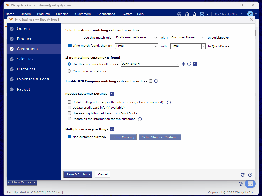This screenshot has height=196, width=262.
Task: Click the notifications bell icon
Action: coord(194,14)
